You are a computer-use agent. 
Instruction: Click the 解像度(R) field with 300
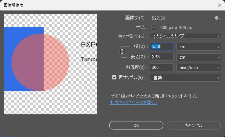click(162, 67)
